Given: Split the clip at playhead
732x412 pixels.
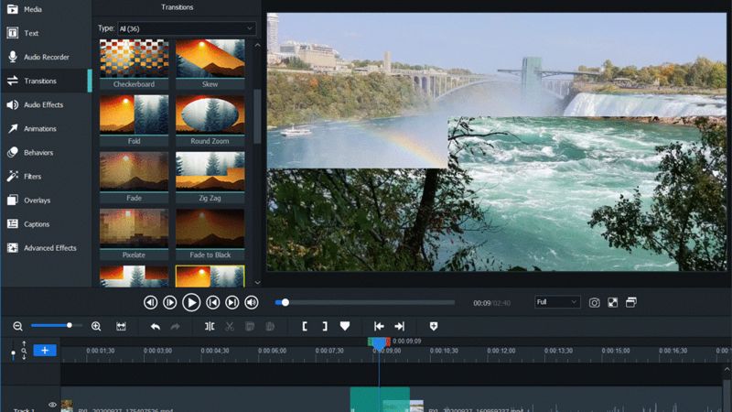Looking at the screenshot, I should click(x=210, y=326).
